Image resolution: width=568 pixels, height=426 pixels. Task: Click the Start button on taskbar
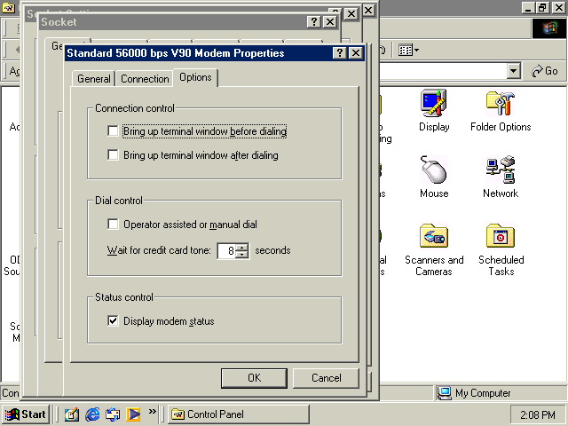click(x=26, y=414)
